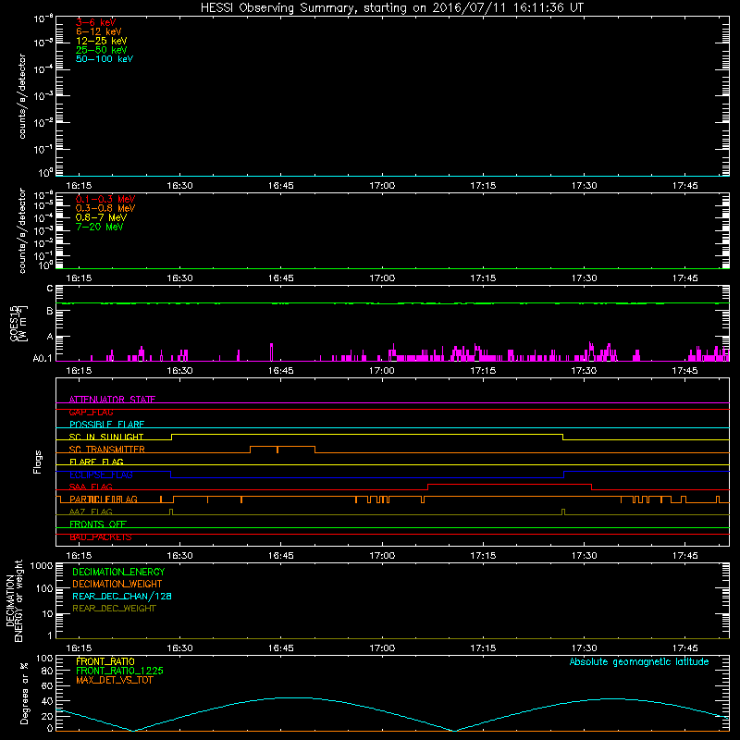Select the SC_IN_SUNLIGHT flag label

pos(106,437)
